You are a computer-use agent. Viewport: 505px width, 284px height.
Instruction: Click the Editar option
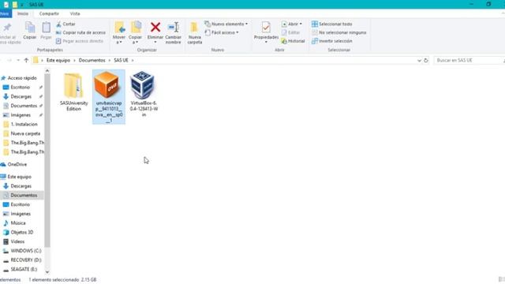tap(290, 32)
